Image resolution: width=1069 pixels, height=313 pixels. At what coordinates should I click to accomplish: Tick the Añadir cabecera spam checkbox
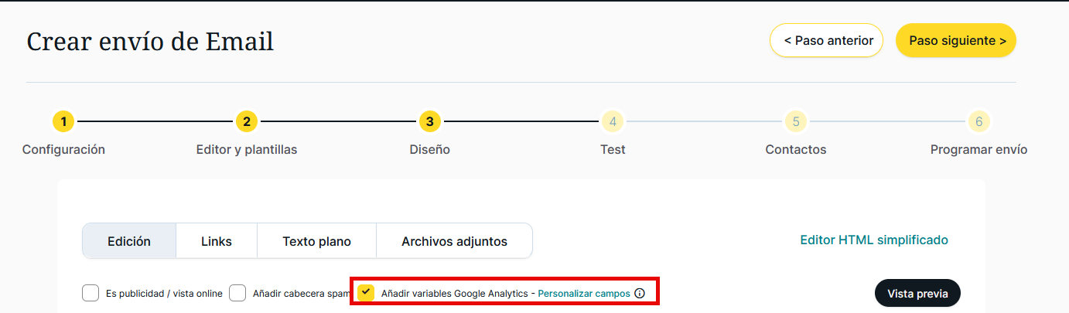pos(237,294)
